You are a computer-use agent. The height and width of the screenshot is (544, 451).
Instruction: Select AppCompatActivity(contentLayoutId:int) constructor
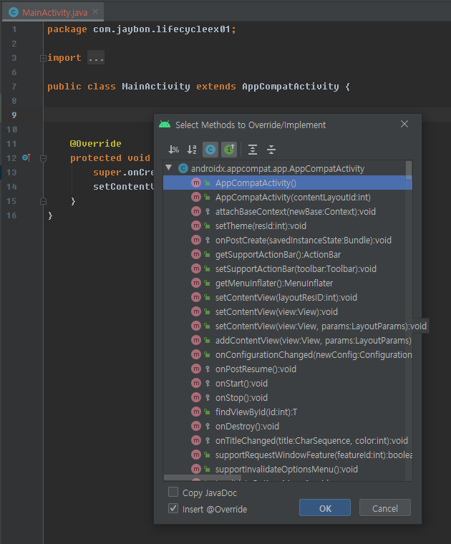pyautogui.click(x=288, y=197)
